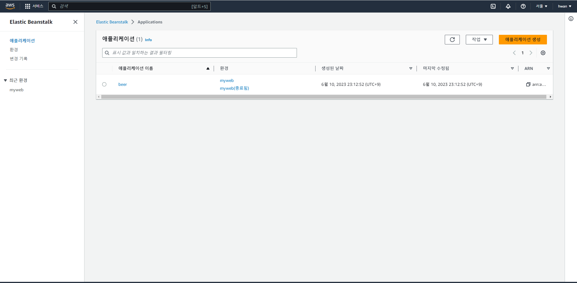
Task: Close the Elastic Beanstalk side panel
Action: point(75,22)
